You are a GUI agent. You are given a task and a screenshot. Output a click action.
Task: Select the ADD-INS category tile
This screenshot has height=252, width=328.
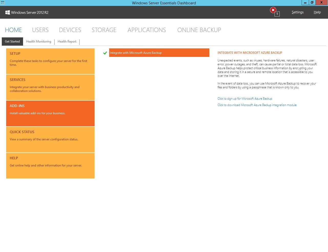(x=50, y=113)
